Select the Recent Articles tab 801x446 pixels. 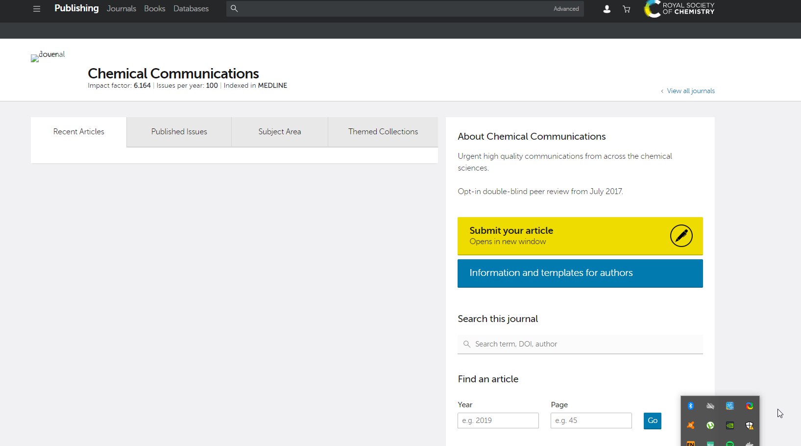tap(78, 132)
